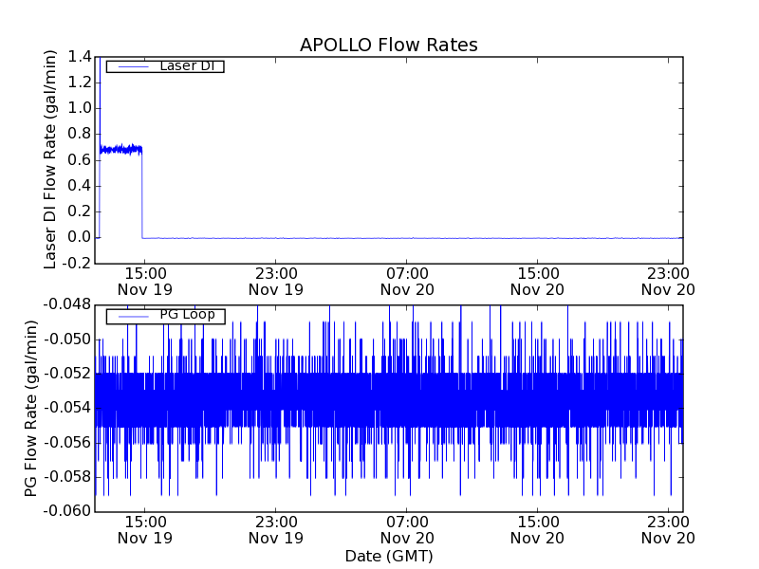
Task: Click the Laser DI plateau near 0.7 gal/min
Action: coord(120,149)
